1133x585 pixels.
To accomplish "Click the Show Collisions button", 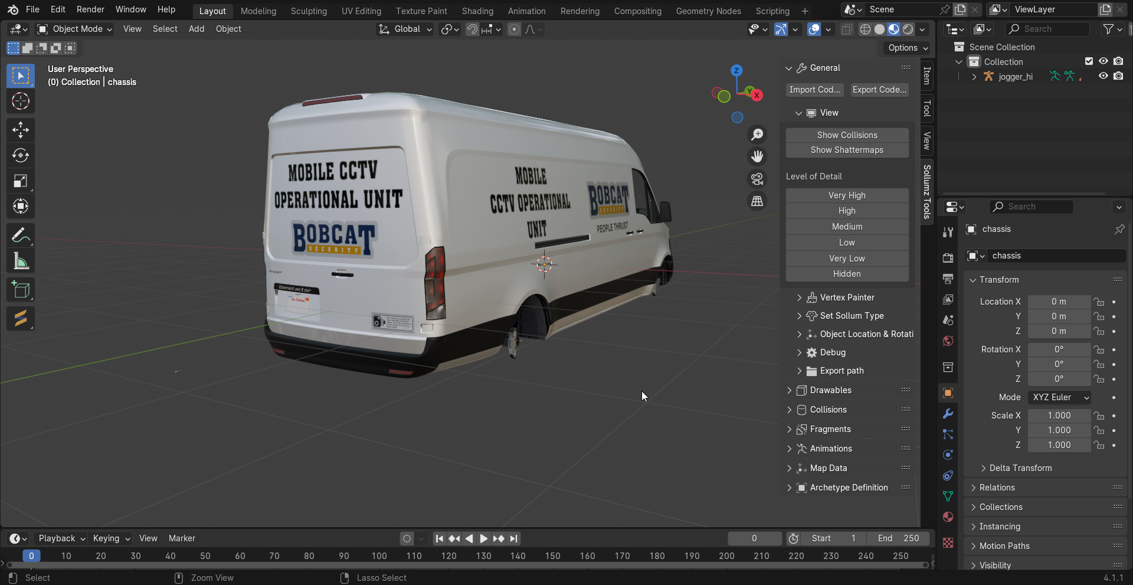I will 847,135.
